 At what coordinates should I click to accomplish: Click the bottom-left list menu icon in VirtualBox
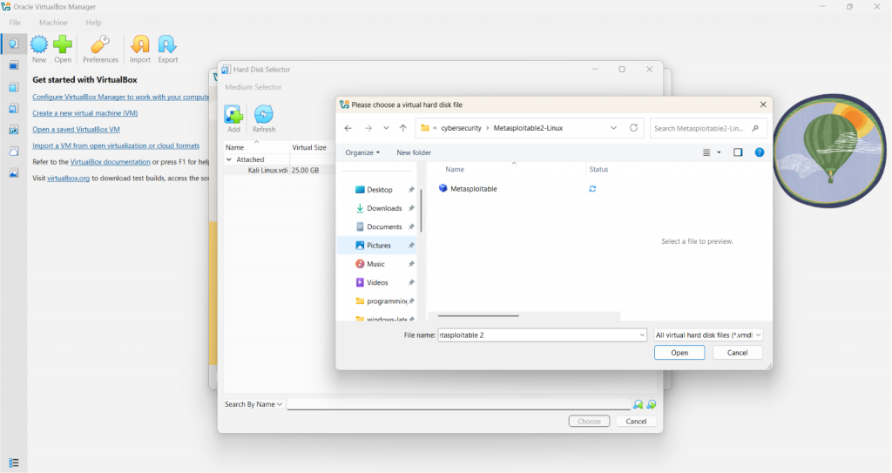tap(14, 463)
